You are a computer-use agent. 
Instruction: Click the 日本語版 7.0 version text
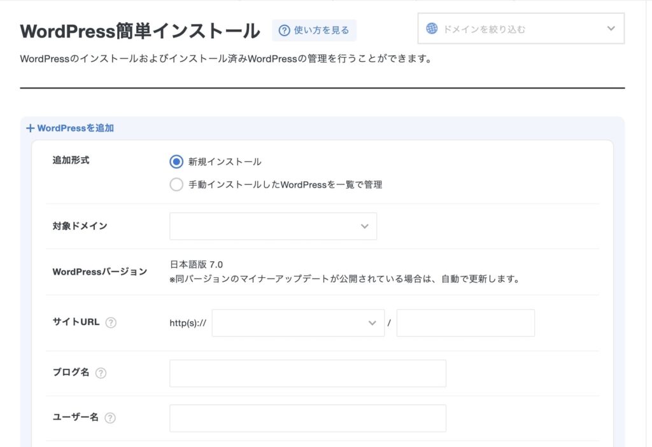[x=196, y=265]
